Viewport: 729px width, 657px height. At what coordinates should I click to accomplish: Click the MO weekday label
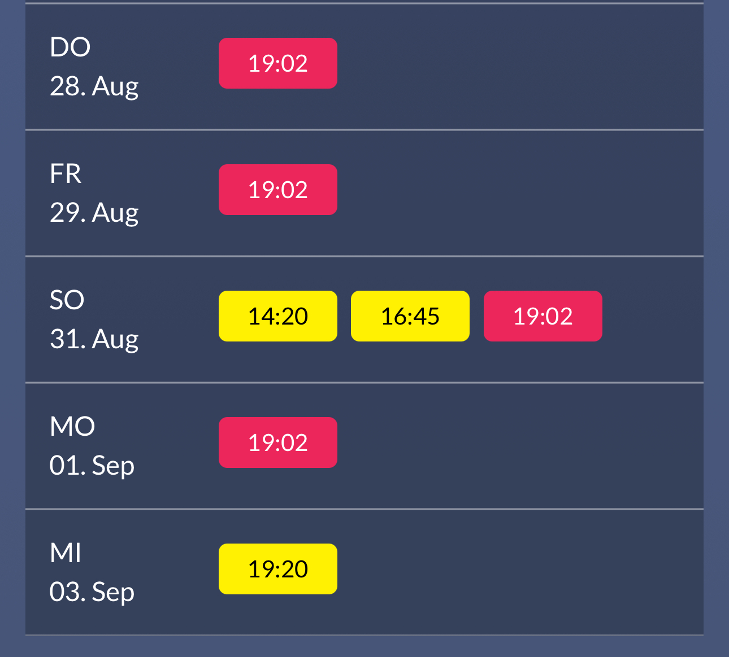(x=72, y=427)
